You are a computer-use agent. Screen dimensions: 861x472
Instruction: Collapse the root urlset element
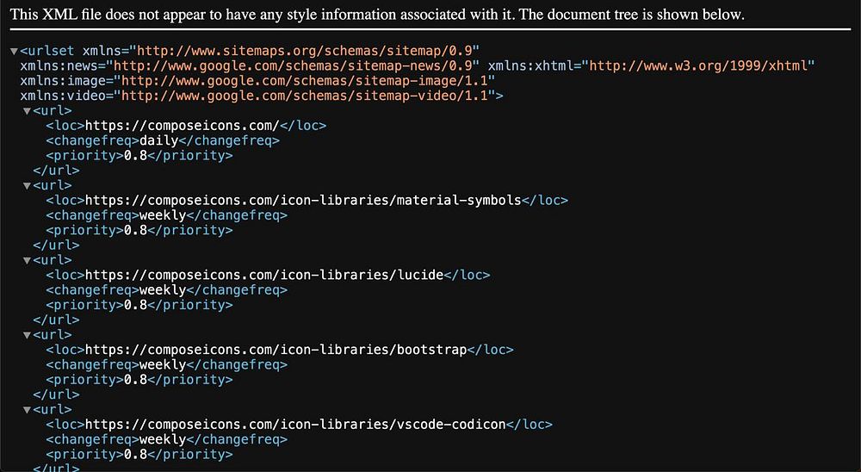[15, 52]
